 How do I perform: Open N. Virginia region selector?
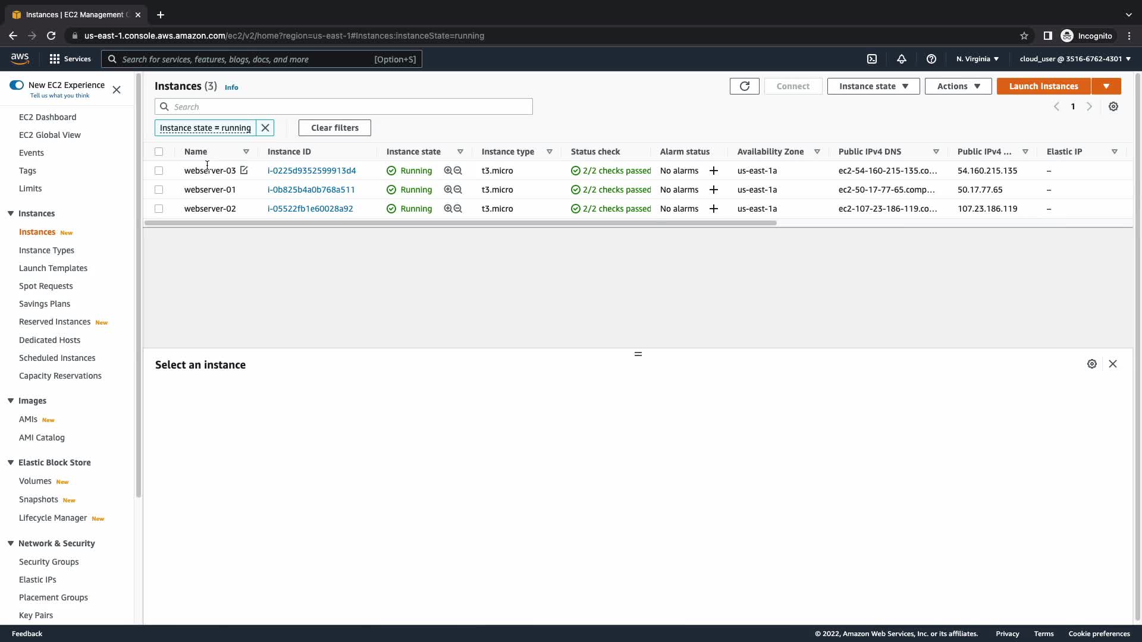click(977, 59)
